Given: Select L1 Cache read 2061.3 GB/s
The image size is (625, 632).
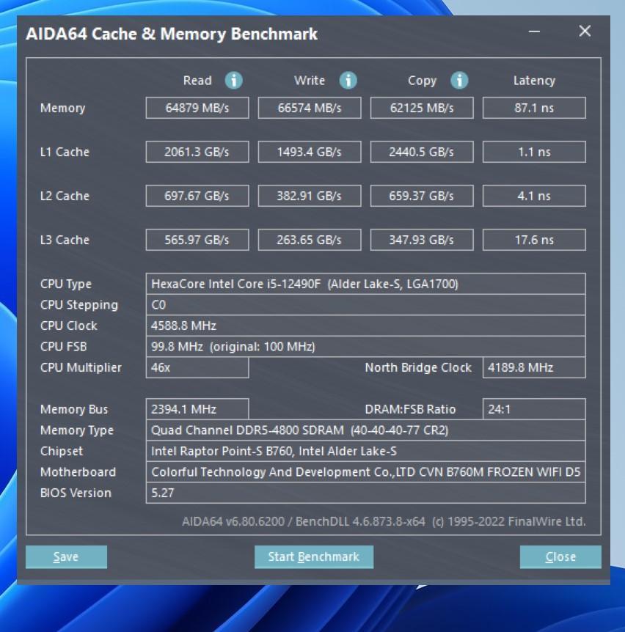Looking at the screenshot, I should [x=197, y=152].
